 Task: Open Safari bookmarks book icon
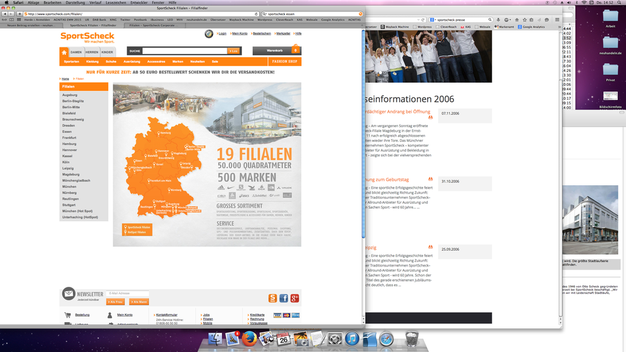click(x=11, y=20)
